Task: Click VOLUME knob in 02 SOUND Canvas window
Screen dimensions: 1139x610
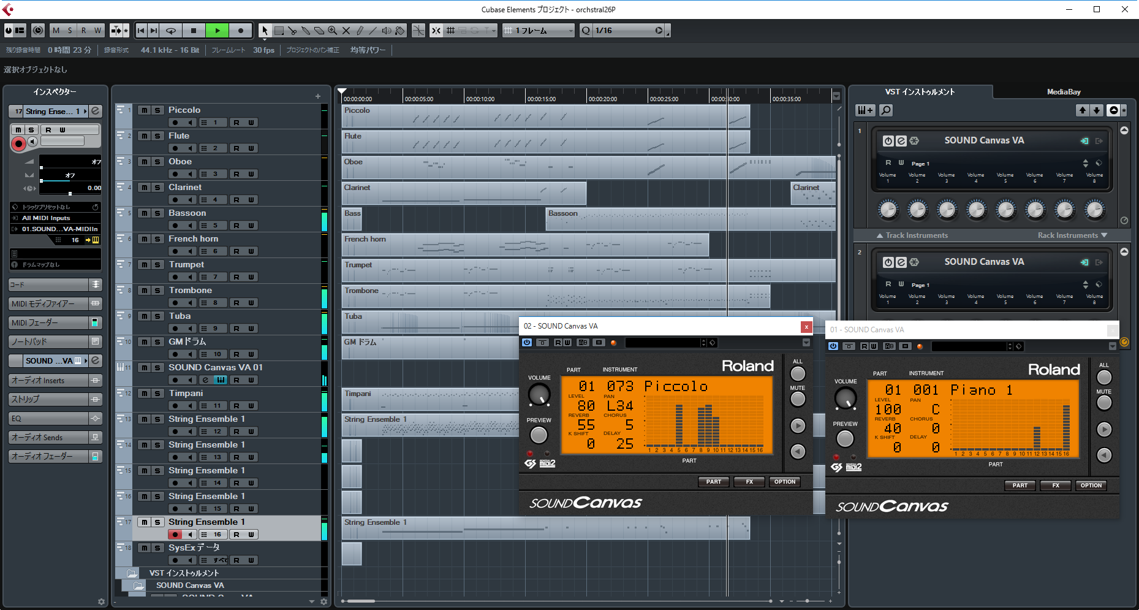Action: tap(539, 395)
